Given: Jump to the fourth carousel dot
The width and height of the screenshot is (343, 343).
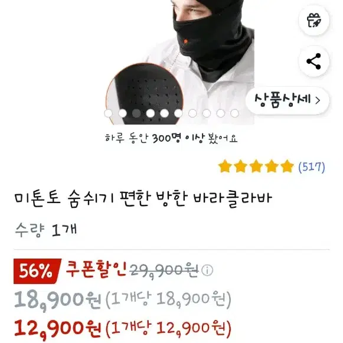Looking at the screenshot, I should 151,113.
